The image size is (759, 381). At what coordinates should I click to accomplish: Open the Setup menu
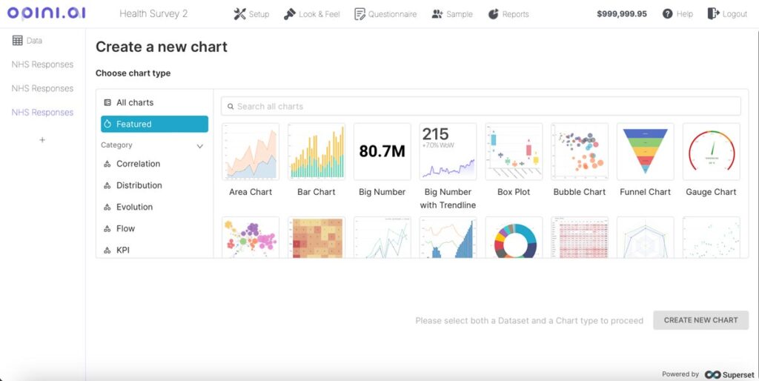click(x=251, y=14)
